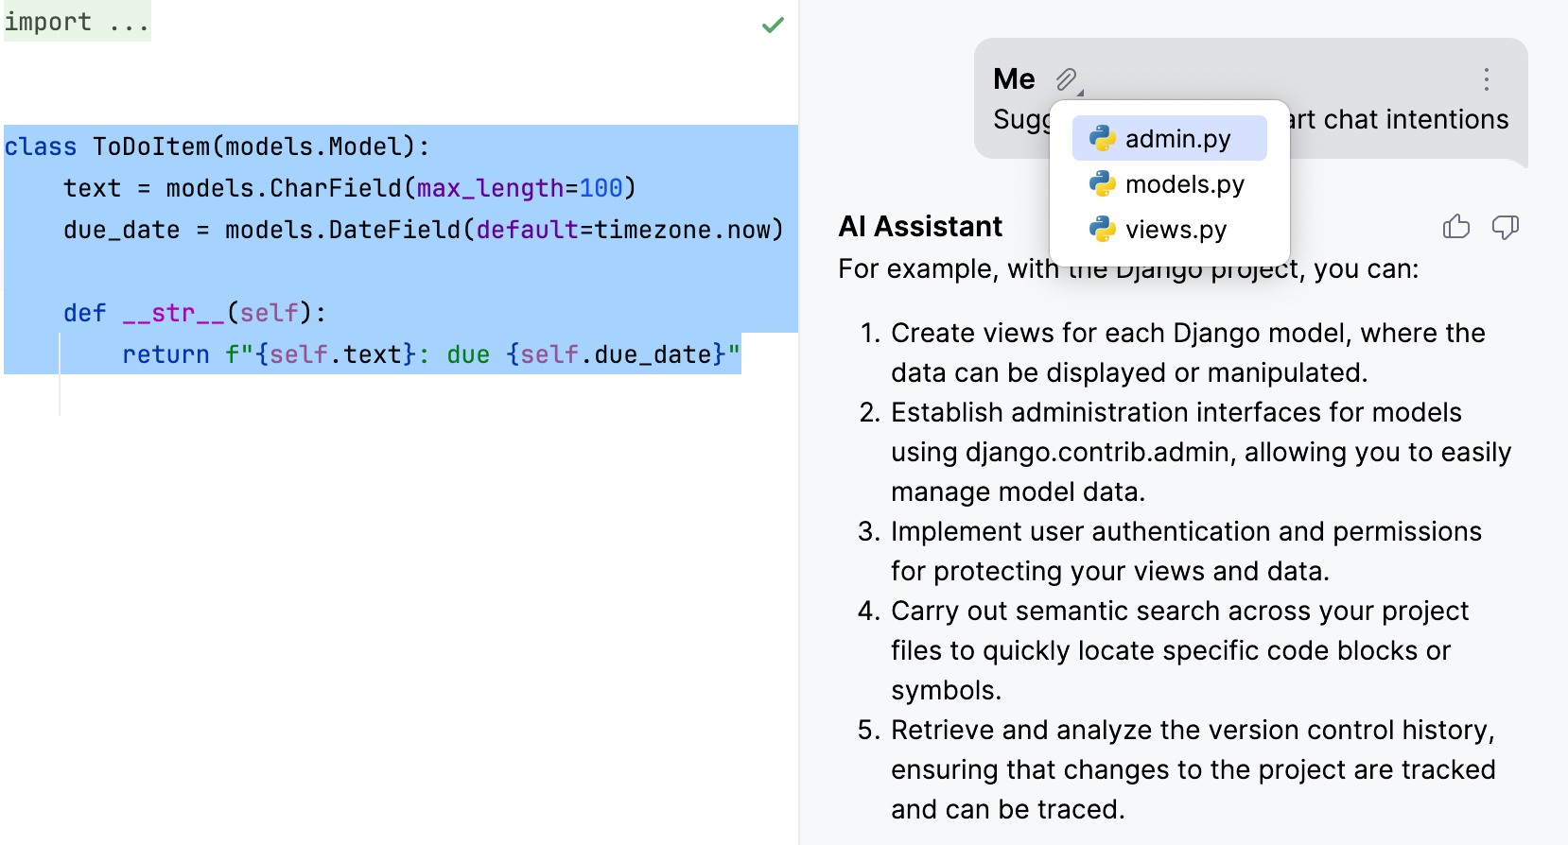Like the AI Assistant response with thumbs up
1568x845 pixels.
(x=1455, y=227)
